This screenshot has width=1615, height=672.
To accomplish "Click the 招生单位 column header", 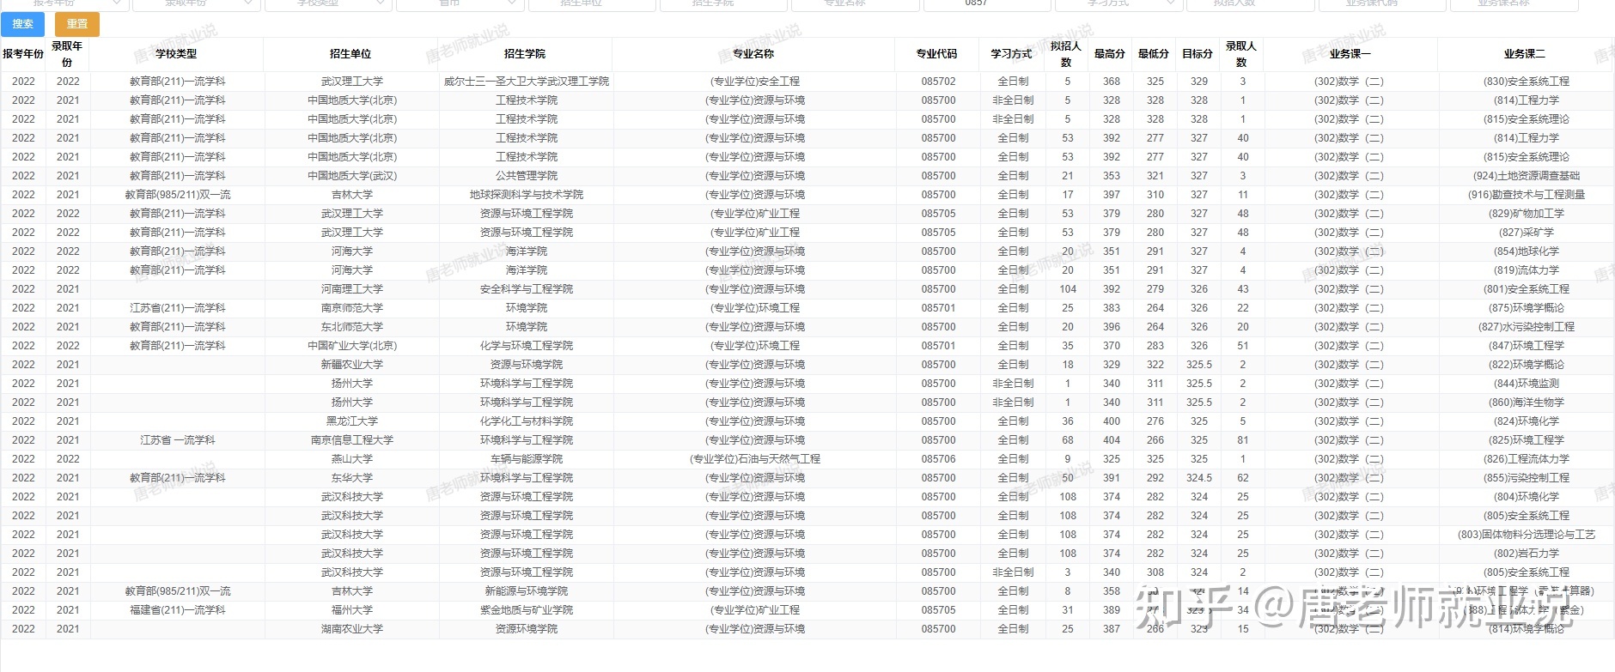I will tap(350, 53).
